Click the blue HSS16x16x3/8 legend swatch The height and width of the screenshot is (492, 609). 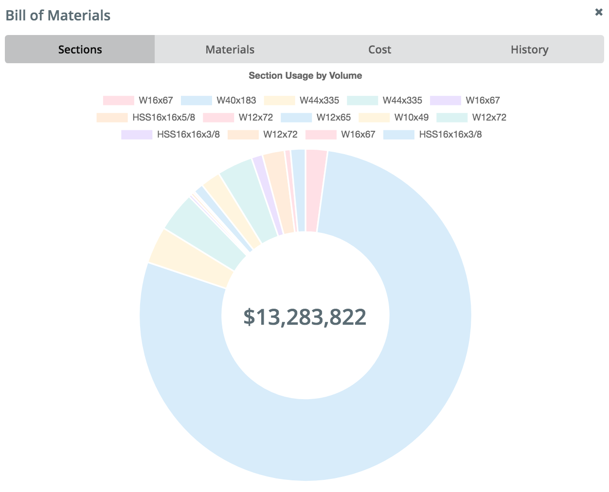(399, 134)
